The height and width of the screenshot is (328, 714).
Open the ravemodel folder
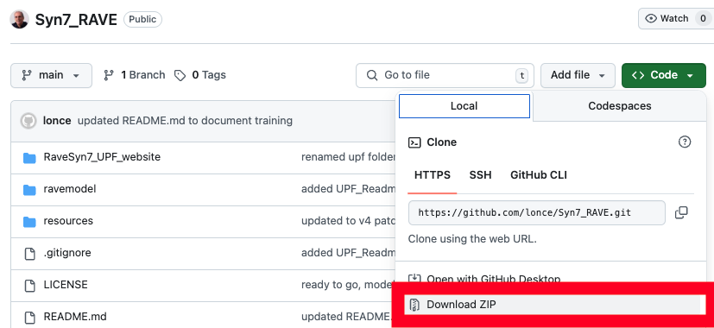70,189
